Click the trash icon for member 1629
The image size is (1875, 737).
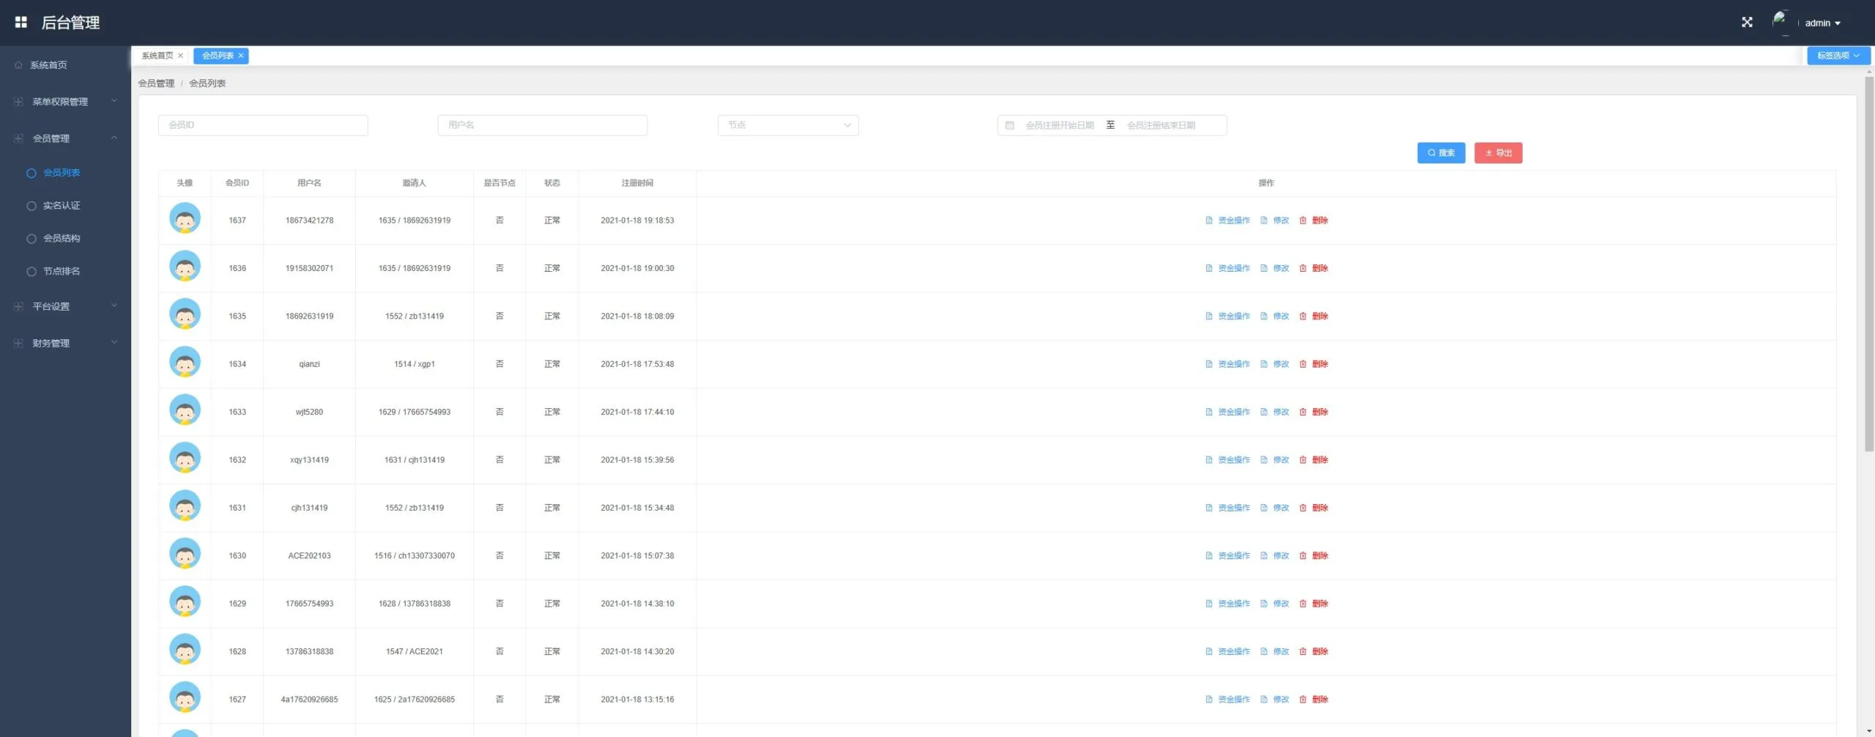click(1303, 604)
